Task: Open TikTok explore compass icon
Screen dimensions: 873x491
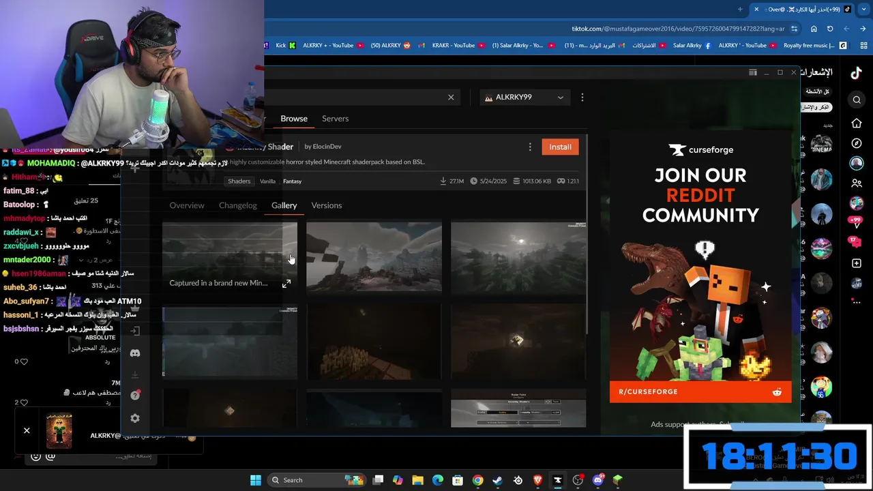Action: tap(857, 143)
